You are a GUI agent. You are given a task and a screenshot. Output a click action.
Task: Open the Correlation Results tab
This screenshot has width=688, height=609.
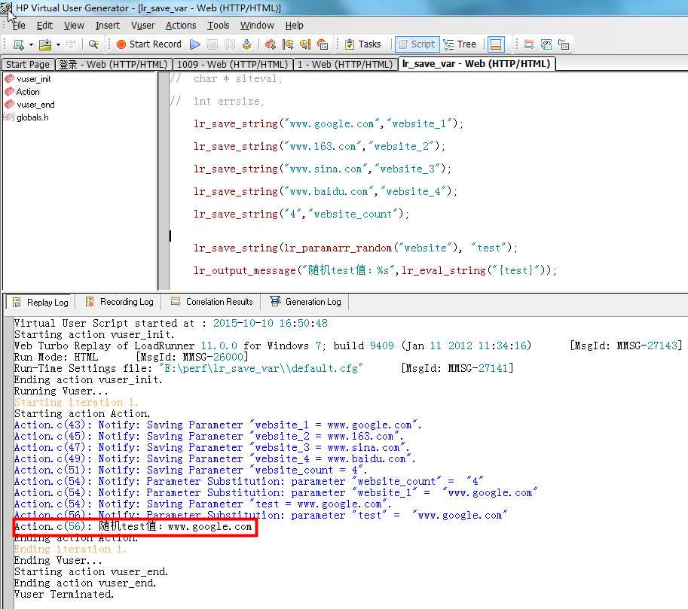tap(212, 302)
